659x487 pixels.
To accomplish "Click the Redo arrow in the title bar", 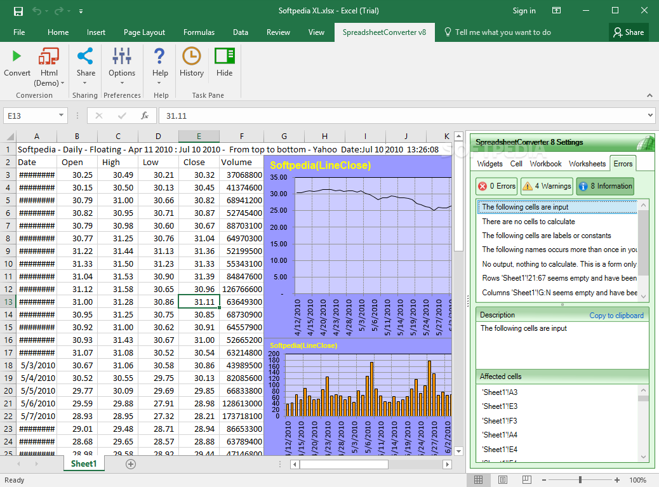I will pos(58,11).
